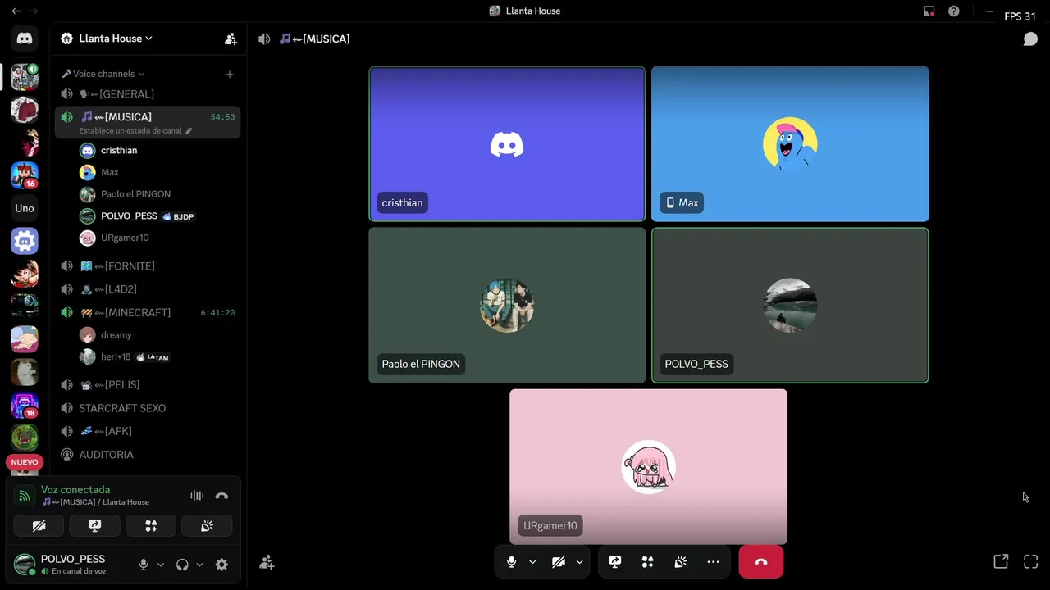Focus Max's video tile
Image resolution: width=1050 pixels, height=590 pixels.
[x=790, y=144]
